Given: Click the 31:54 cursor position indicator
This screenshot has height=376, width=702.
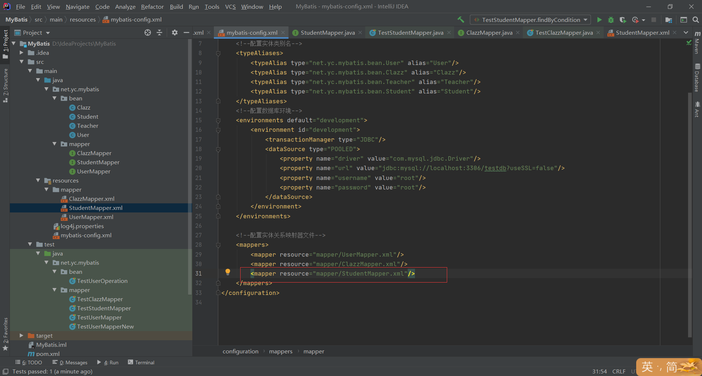Looking at the screenshot, I should pos(599,371).
